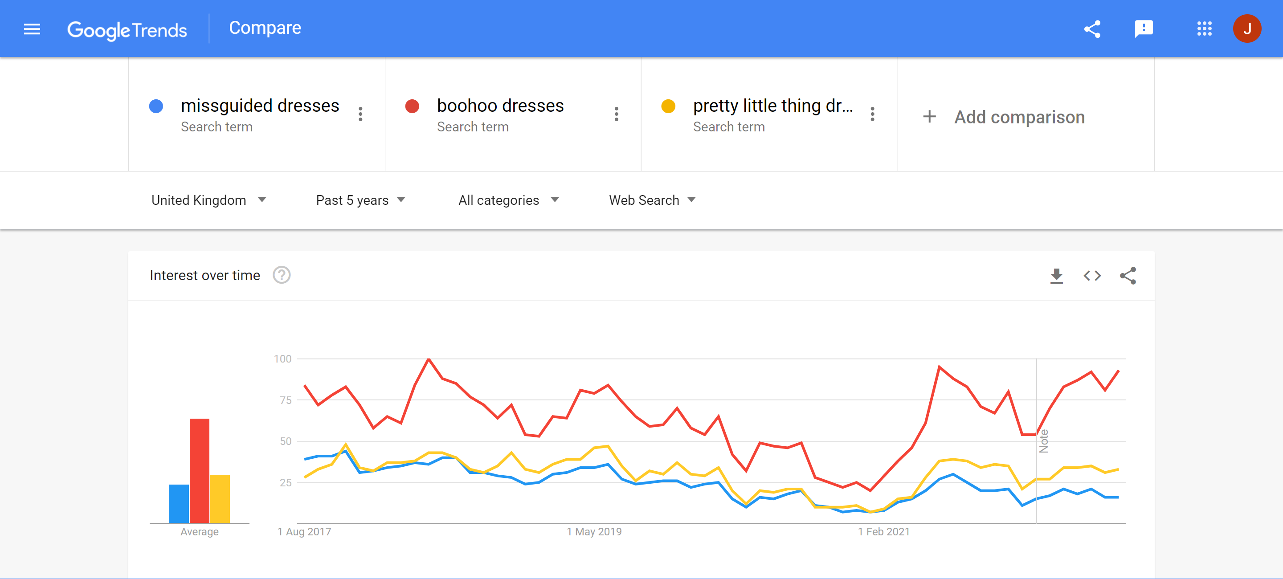The width and height of the screenshot is (1283, 579).
Task: Open the hamburger menu on the top left
Action: [32, 29]
